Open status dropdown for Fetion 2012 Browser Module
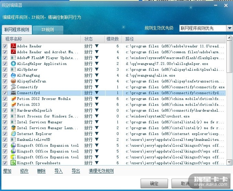Image resolution: width=233 pixels, height=191 pixels. click(97, 99)
